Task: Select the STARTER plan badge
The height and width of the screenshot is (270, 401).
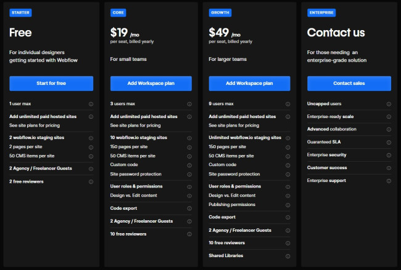Action: 21,12
